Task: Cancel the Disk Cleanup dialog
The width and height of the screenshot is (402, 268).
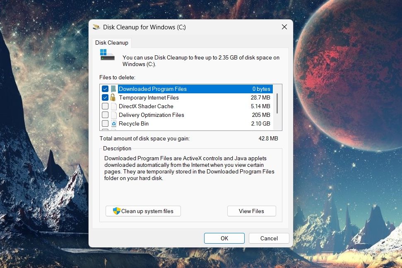Action: point(269,238)
